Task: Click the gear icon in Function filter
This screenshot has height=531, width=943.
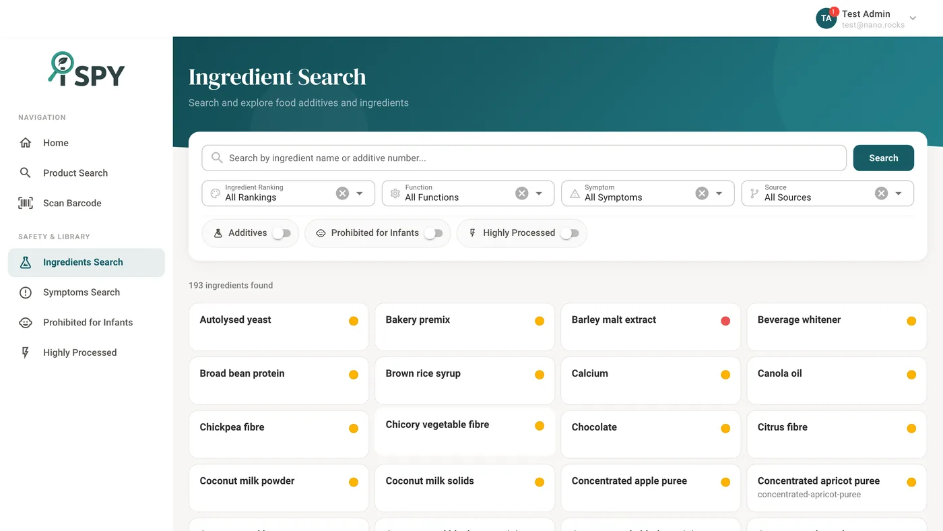Action: click(395, 193)
